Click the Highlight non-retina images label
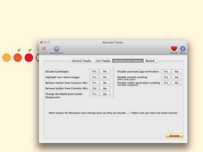This screenshot has height=152, width=203. pyautogui.click(x=62, y=77)
